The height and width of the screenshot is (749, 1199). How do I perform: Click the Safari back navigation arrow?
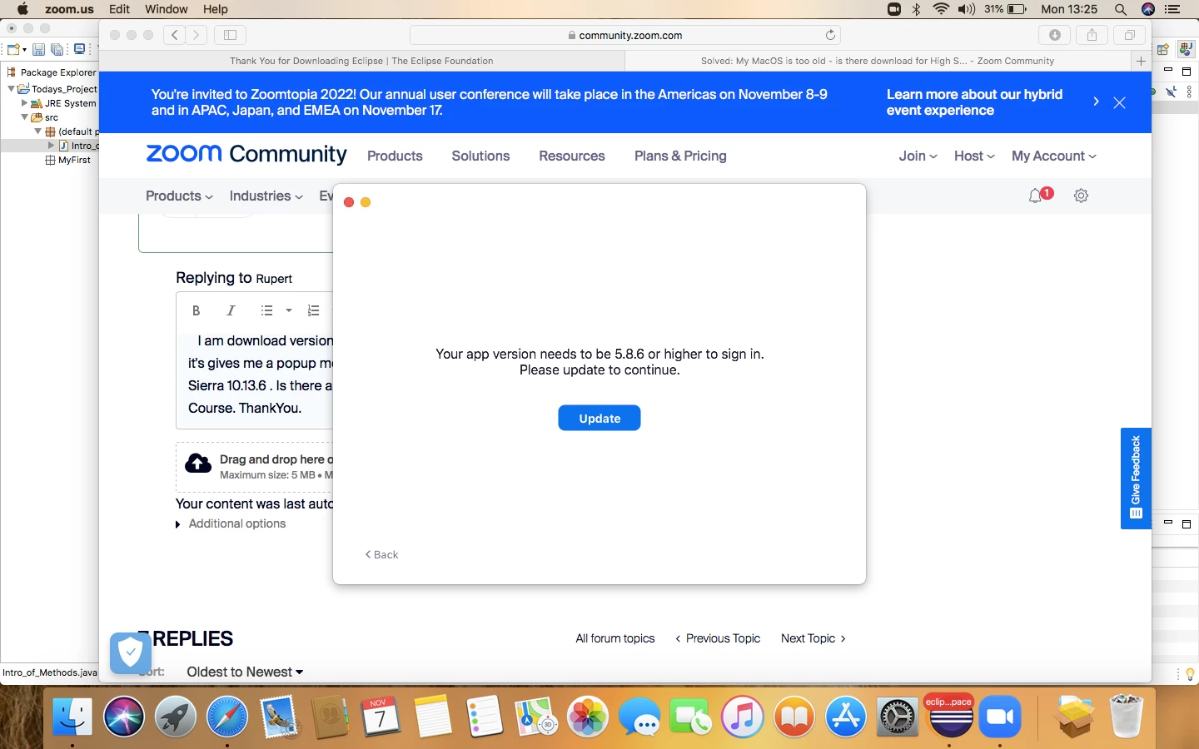174,35
